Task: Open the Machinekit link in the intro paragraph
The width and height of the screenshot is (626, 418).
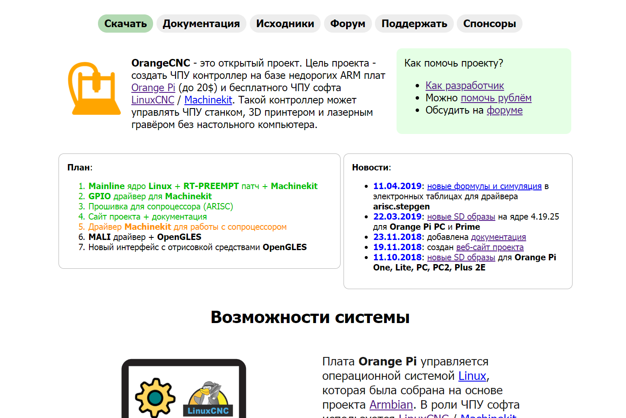Action: [x=208, y=100]
